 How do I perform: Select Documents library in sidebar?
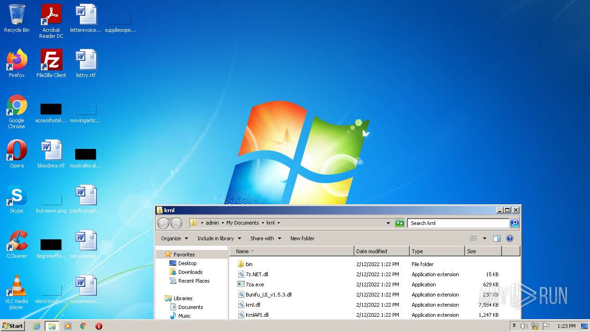pos(190,307)
